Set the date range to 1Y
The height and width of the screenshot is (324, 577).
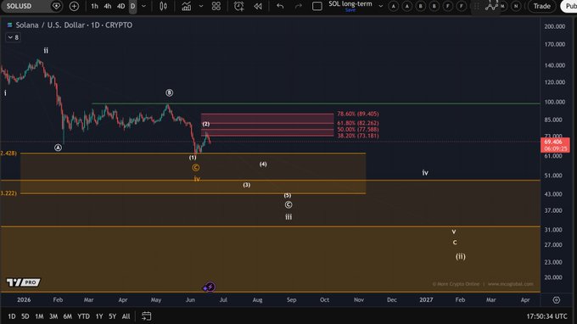[x=99, y=316]
